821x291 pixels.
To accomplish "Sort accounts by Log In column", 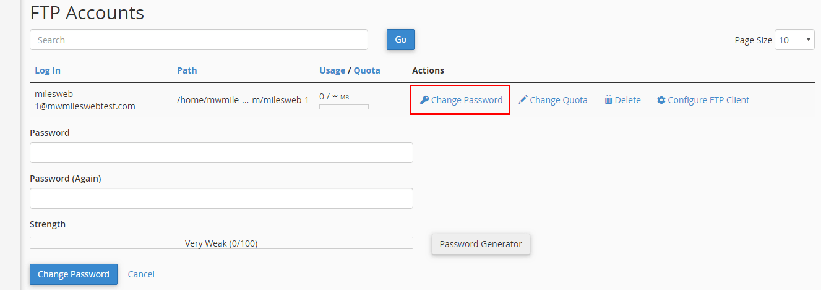I will [x=48, y=70].
